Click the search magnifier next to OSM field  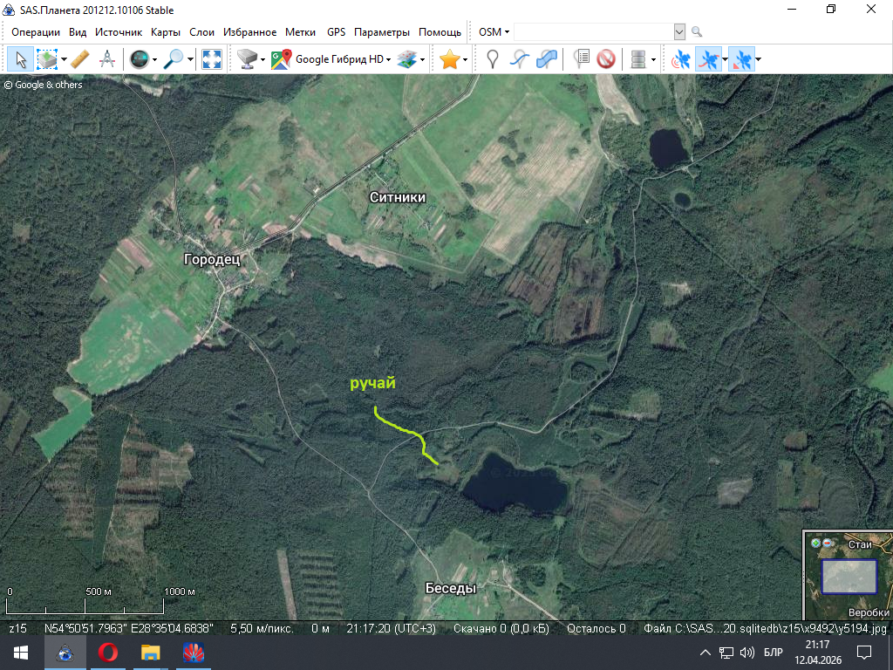[697, 31]
